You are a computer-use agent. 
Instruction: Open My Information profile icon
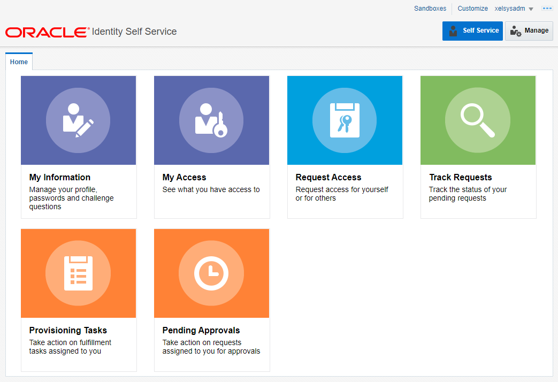[78, 120]
